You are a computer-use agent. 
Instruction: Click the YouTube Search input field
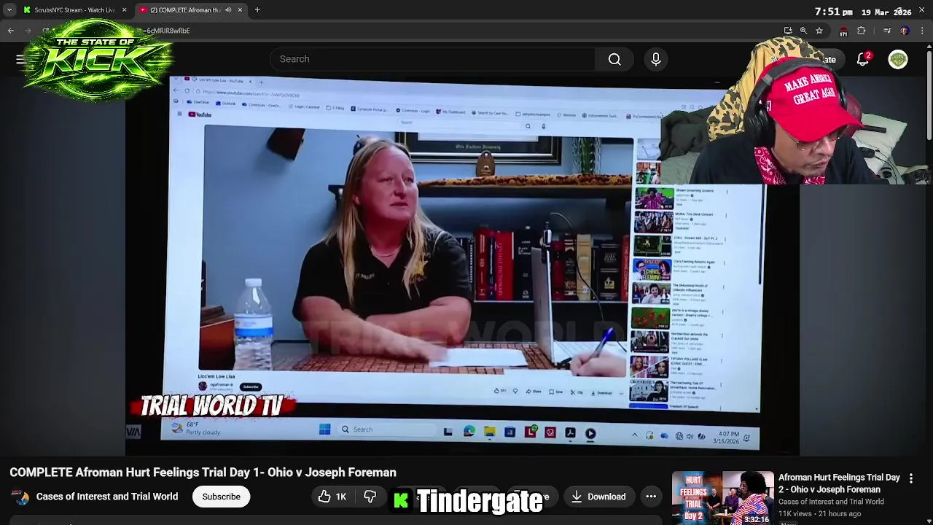[x=432, y=59]
